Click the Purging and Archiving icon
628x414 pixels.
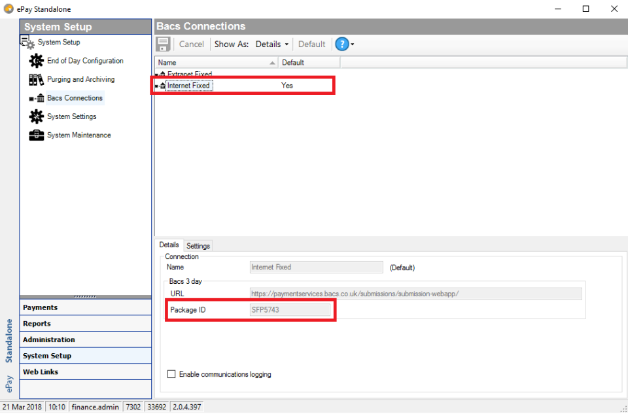point(37,78)
